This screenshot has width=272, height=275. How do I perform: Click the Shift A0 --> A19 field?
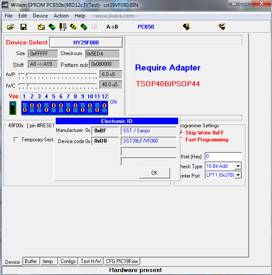click(x=43, y=64)
